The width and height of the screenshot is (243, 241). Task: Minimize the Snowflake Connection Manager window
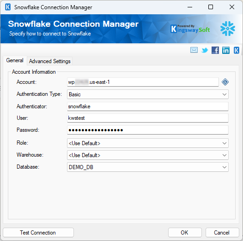click(x=190, y=7)
